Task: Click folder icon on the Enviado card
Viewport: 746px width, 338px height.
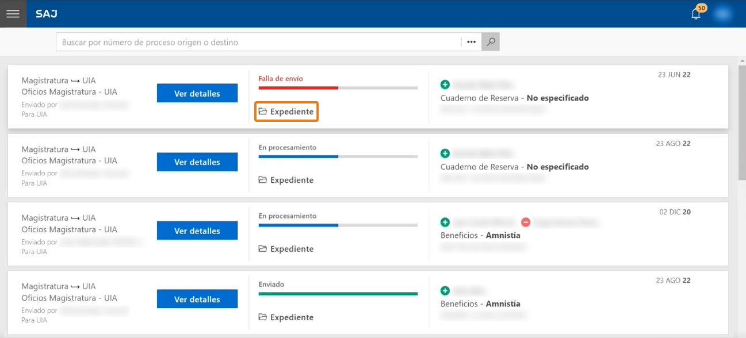Action: pos(263,317)
